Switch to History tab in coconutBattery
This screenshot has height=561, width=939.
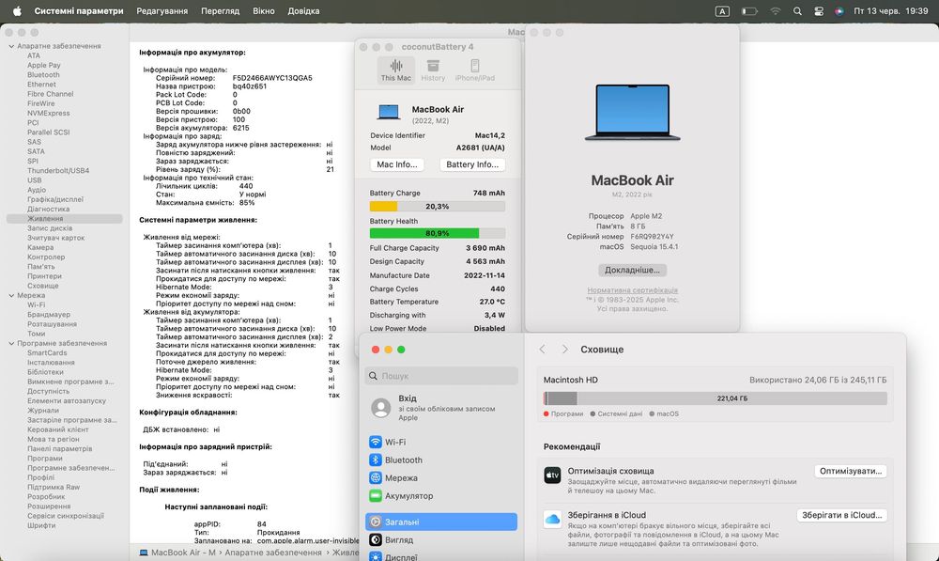[433, 70]
